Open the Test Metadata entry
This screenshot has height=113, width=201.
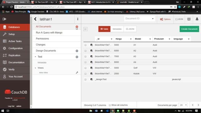click(x=42, y=62)
